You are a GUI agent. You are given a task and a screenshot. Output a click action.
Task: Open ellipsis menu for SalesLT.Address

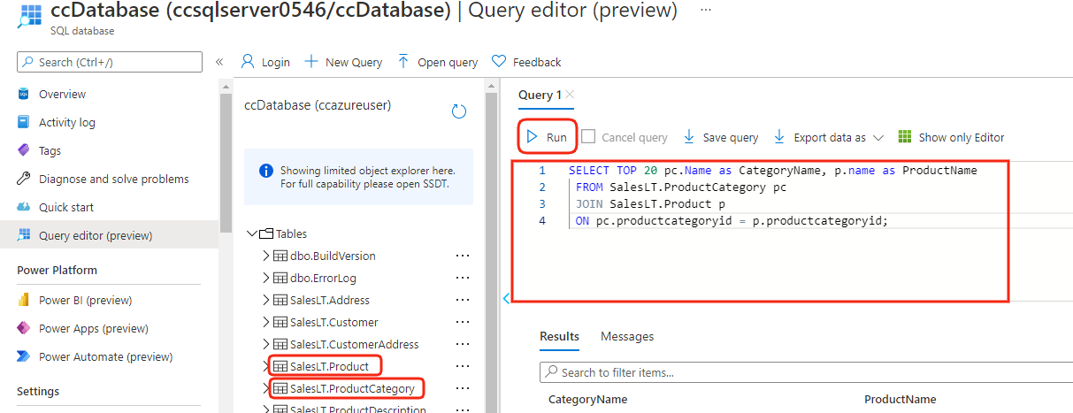[462, 300]
